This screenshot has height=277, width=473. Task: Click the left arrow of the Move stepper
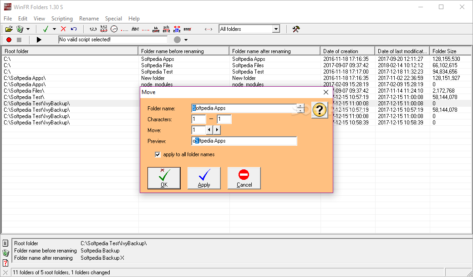209,130
